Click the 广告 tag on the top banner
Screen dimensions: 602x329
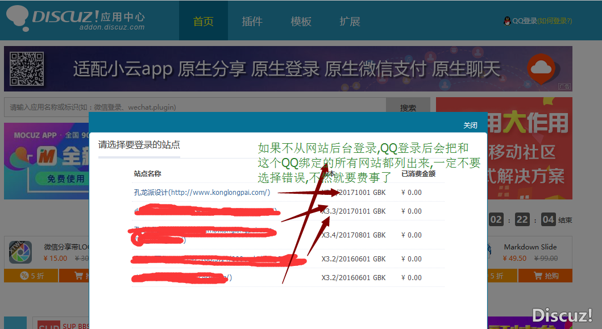click(564, 86)
